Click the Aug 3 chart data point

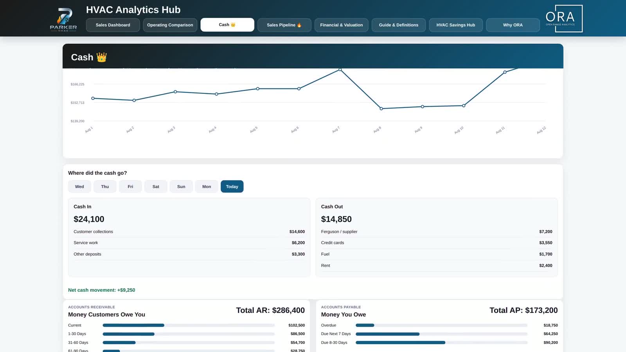pos(175,92)
